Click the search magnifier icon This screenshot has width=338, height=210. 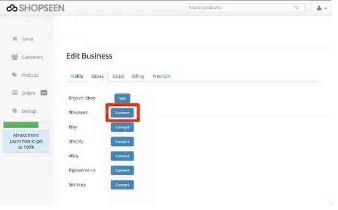(297, 8)
